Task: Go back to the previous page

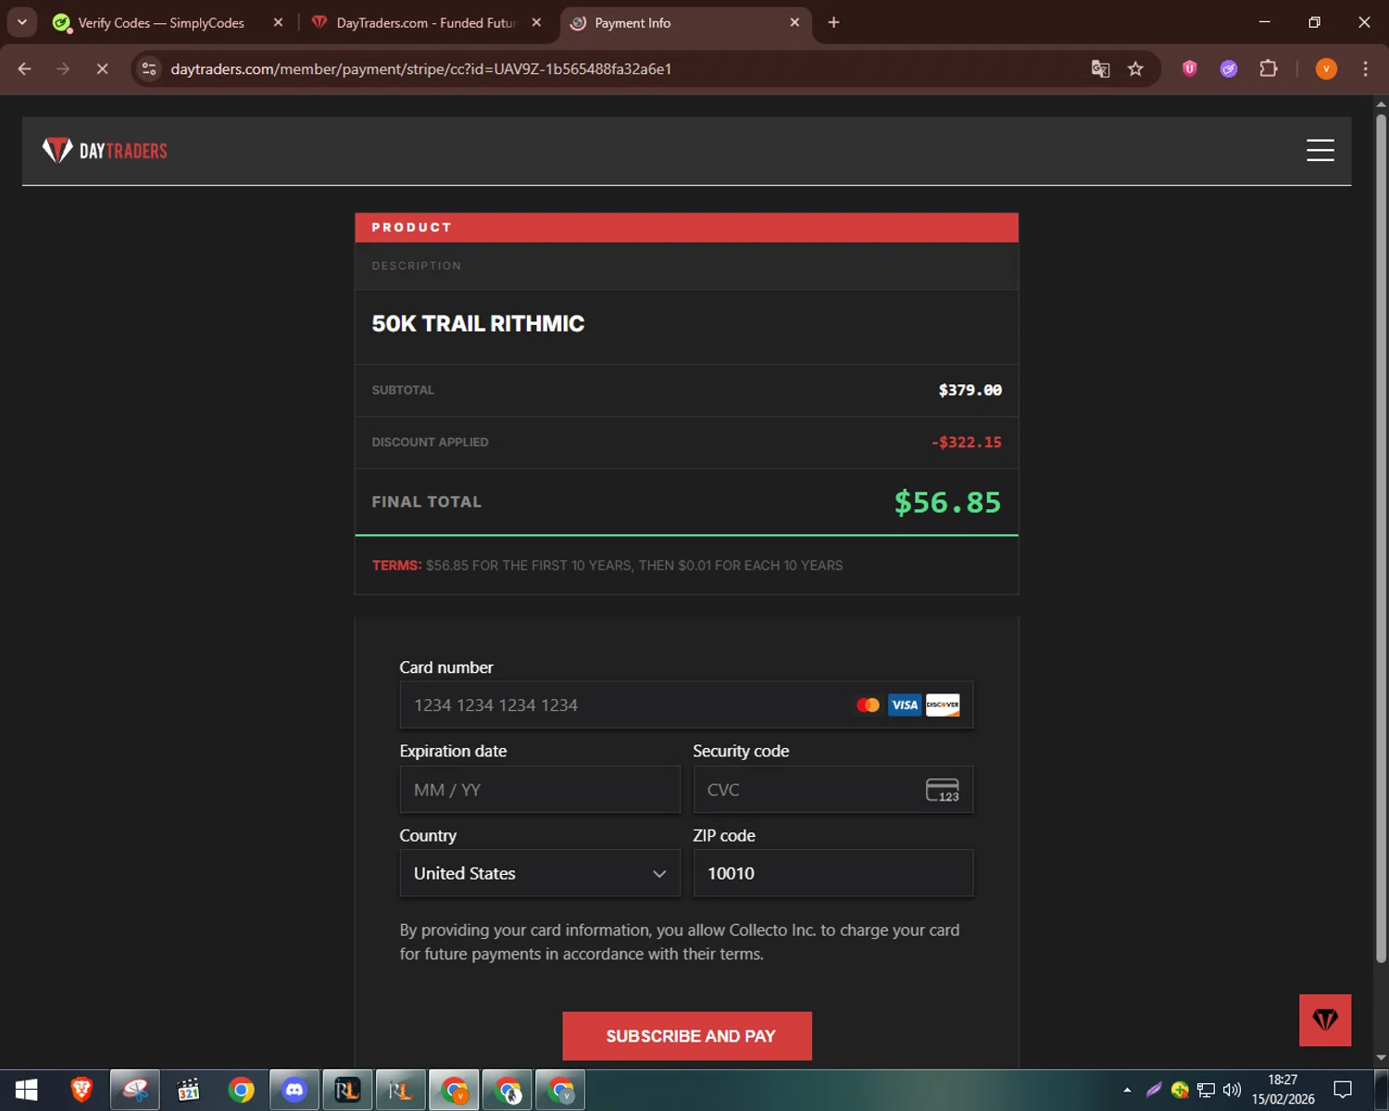Action: (25, 69)
